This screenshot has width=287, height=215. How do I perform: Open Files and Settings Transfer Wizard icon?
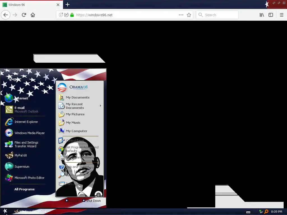pos(9,144)
